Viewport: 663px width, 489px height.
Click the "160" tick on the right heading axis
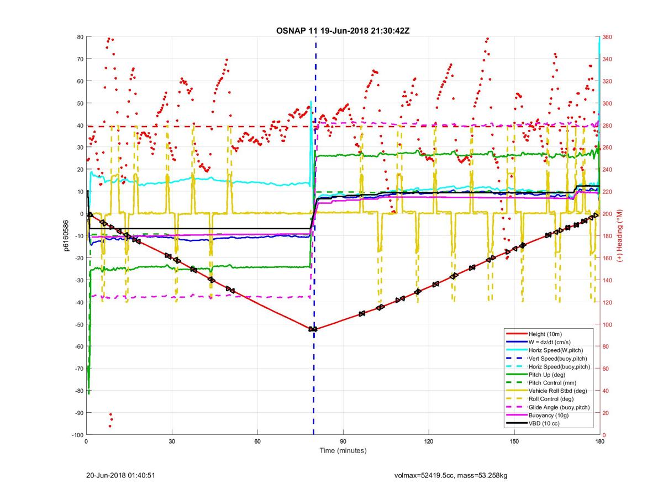(607, 258)
